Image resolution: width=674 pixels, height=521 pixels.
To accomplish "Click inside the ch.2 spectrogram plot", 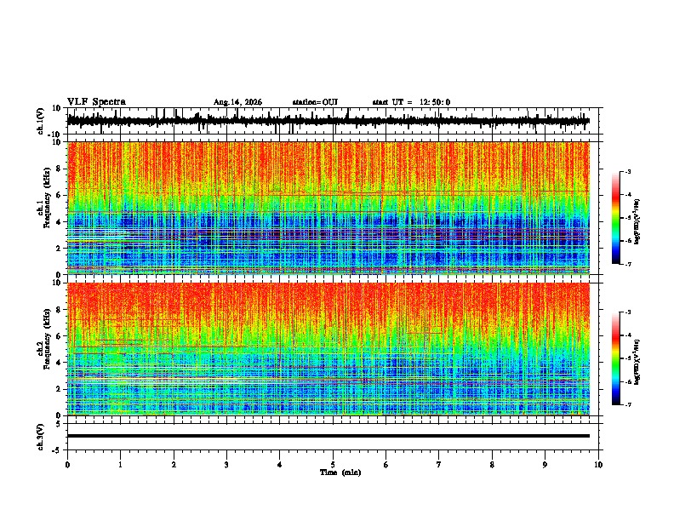I will pyautogui.click(x=328, y=349).
